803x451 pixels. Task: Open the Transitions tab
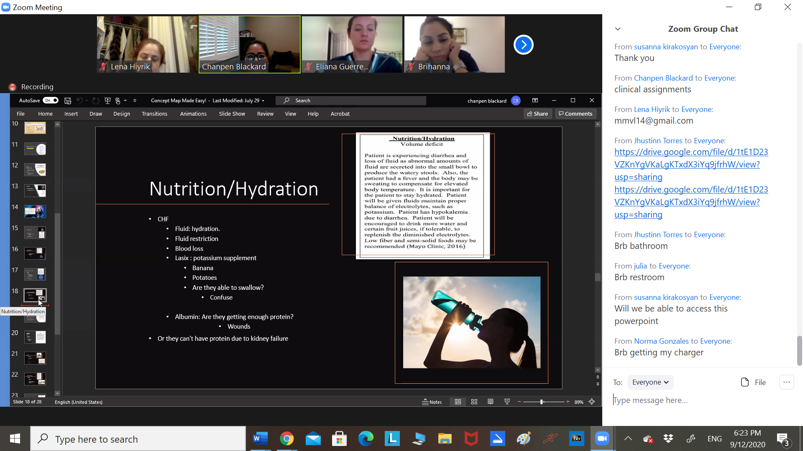tap(154, 114)
